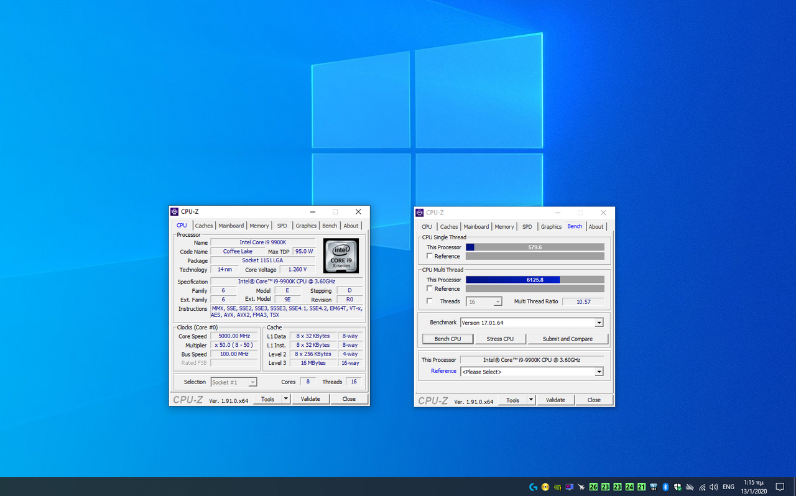Click the single thread progress bar showing 579.6

(x=535, y=247)
